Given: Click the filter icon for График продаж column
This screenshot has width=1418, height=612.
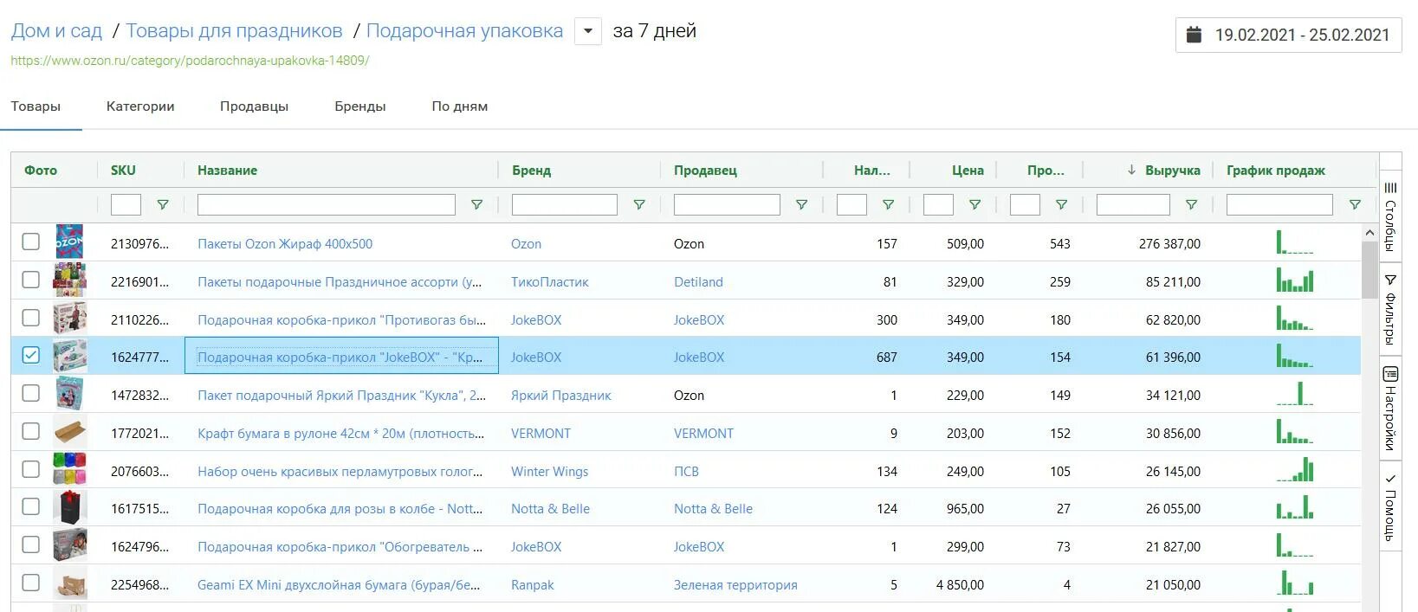Looking at the screenshot, I should (x=1355, y=205).
